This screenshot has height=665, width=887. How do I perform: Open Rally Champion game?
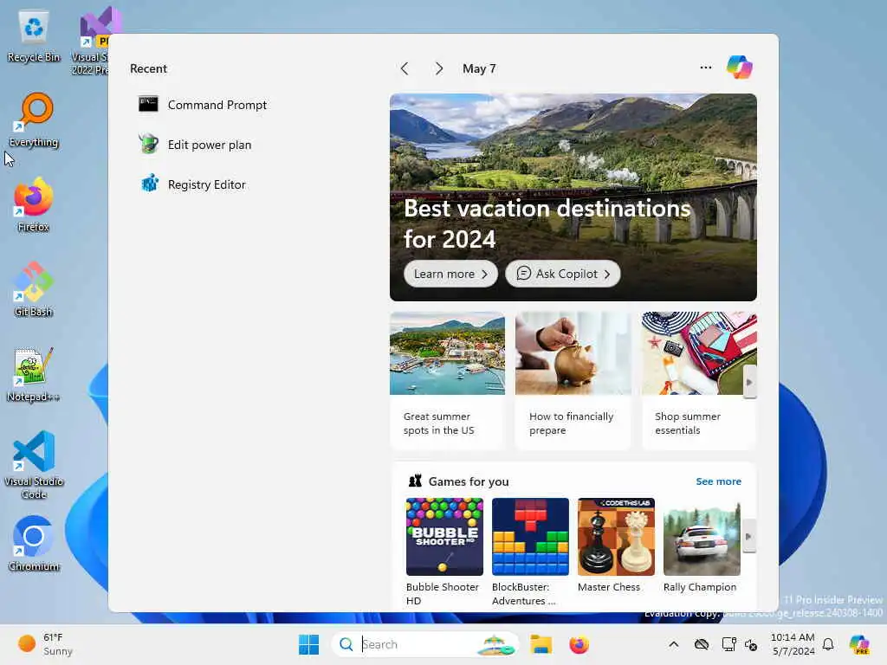[702, 546]
